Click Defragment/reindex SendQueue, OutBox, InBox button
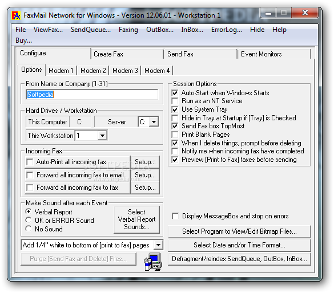This screenshot has height=293, width=334. (x=239, y=259)
